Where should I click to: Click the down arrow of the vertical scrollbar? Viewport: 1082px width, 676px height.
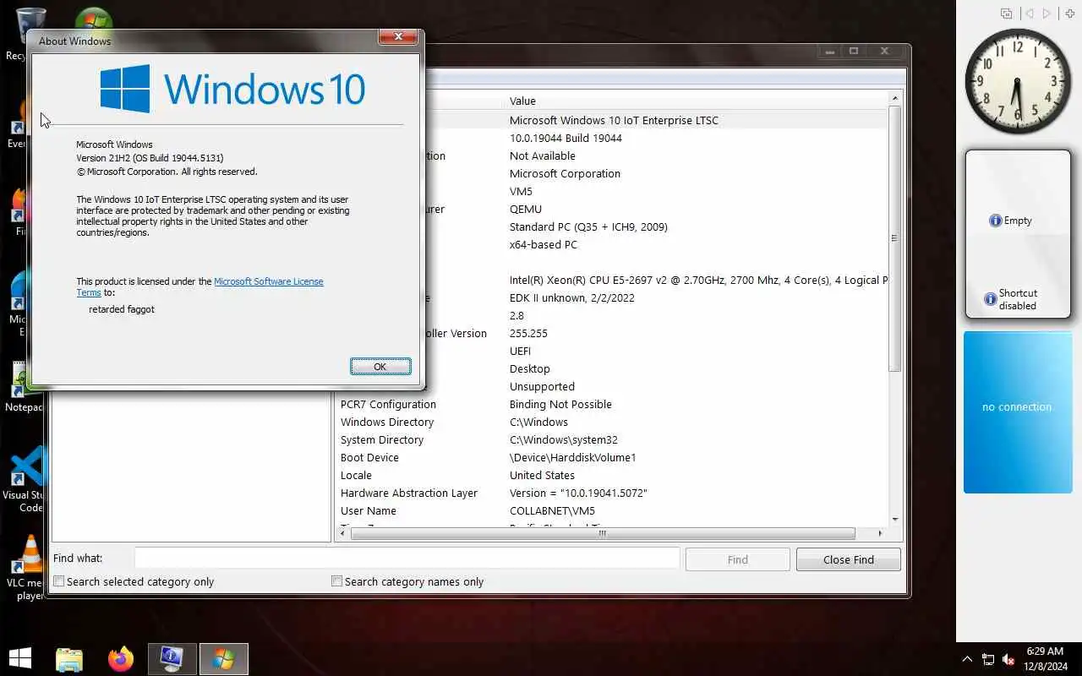click(x=895, y=519)
